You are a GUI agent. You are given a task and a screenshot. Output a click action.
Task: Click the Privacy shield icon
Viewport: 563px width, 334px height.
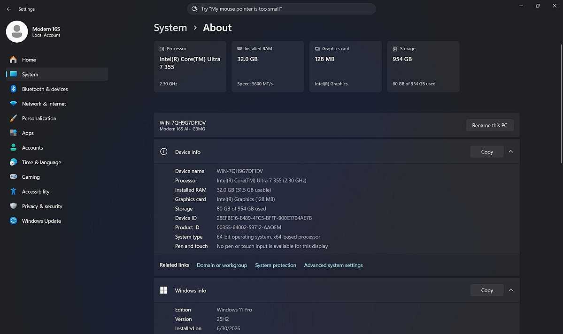[x=13, y=206]
